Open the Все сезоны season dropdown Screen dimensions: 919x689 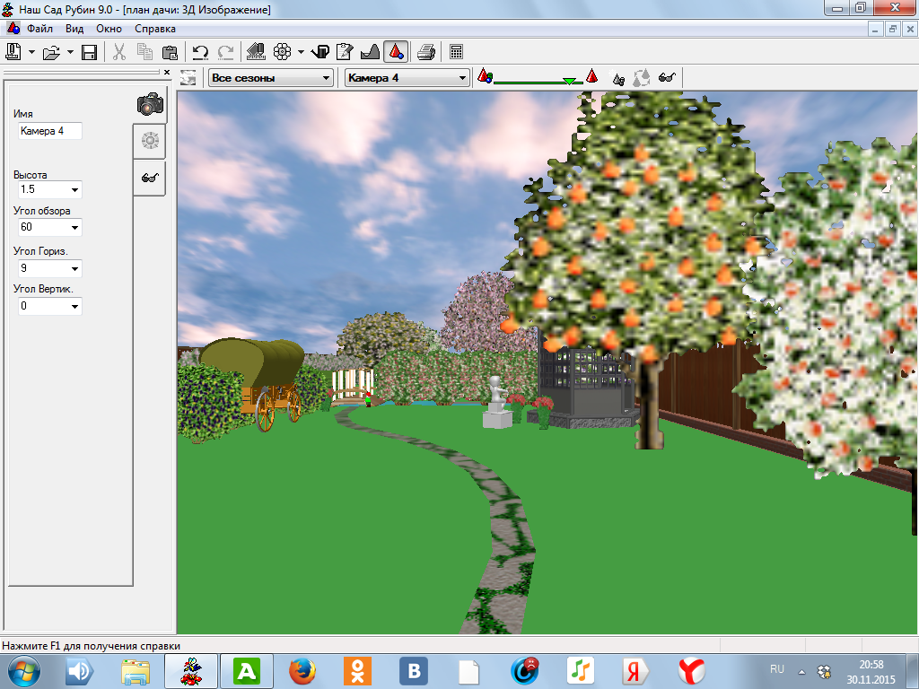tap(270, 78)
